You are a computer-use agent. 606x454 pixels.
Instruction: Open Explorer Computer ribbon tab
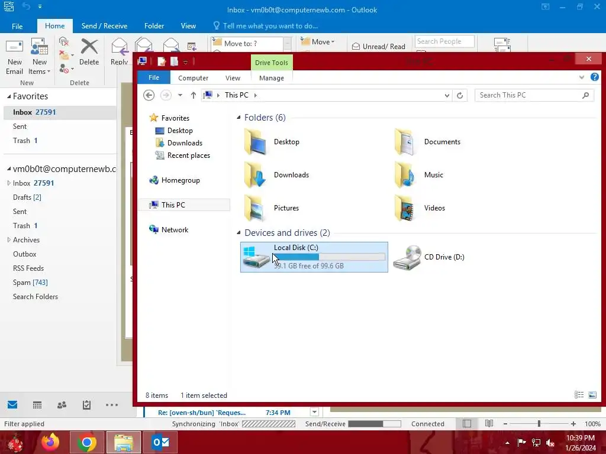point(194,78)
